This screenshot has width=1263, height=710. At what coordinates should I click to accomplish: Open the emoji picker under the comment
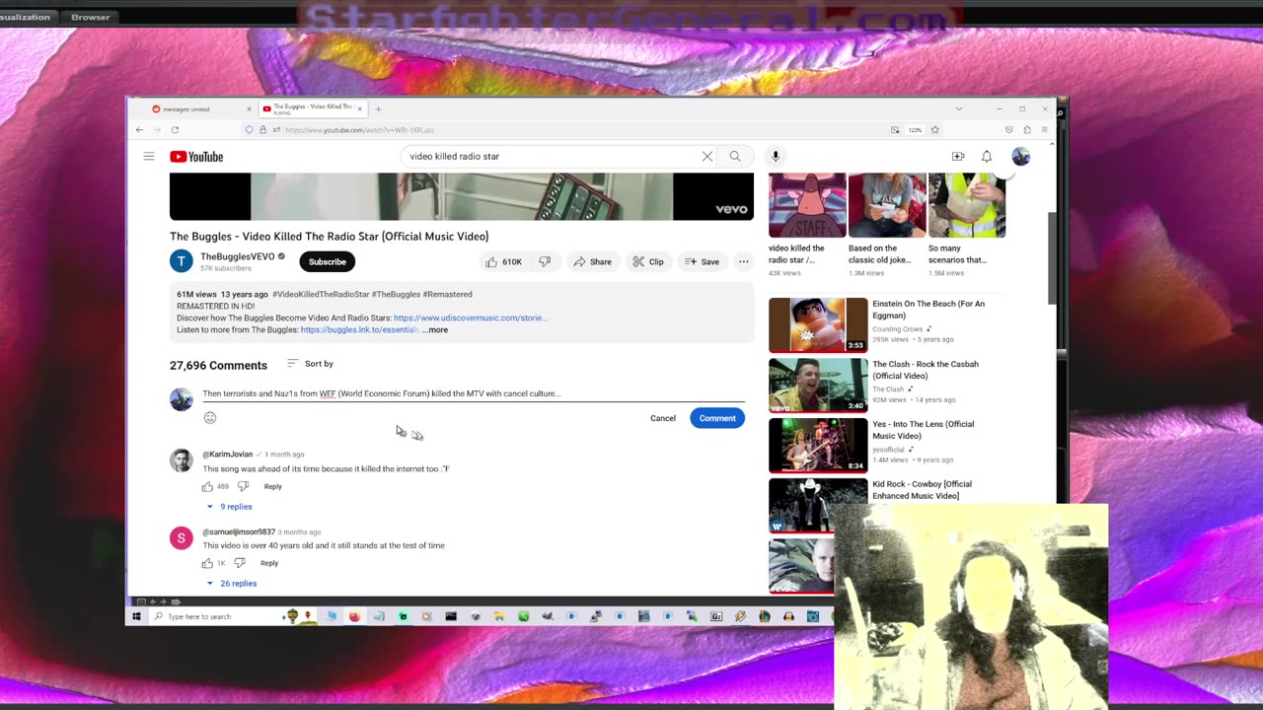pos(210,418)
